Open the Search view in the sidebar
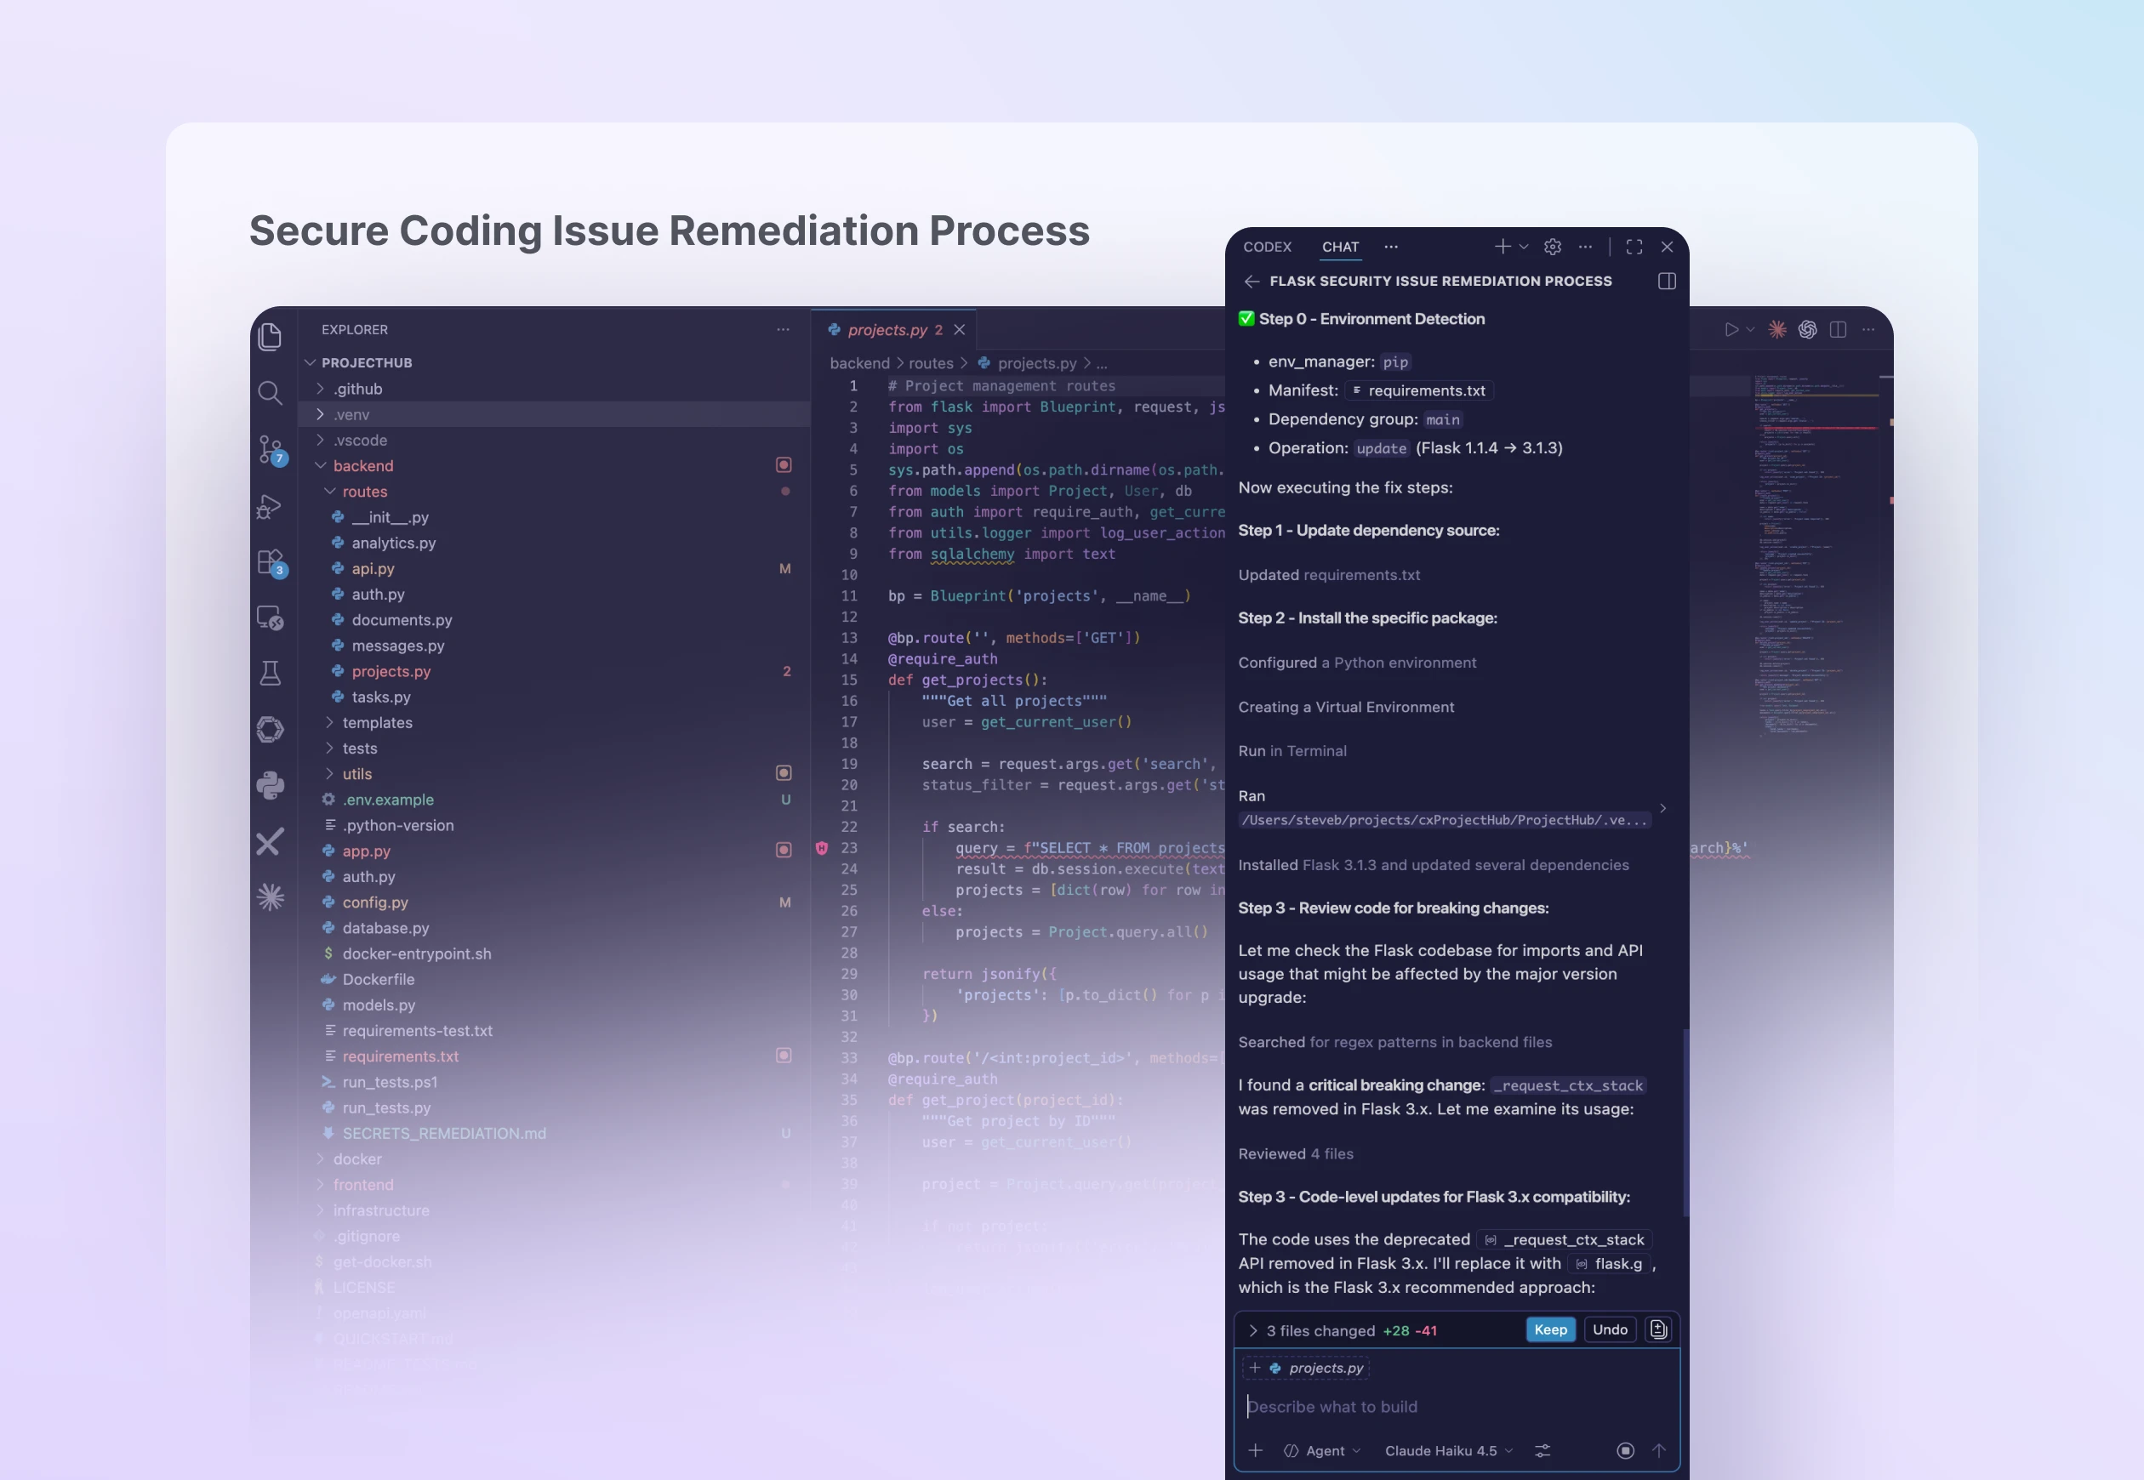2144x1480 pixels. tap(270, 393)
